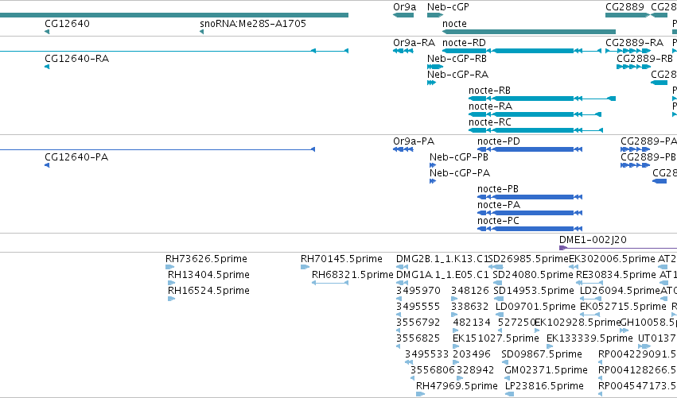Select feature label 3495970
Screen dimensions: 677x398
418,291
